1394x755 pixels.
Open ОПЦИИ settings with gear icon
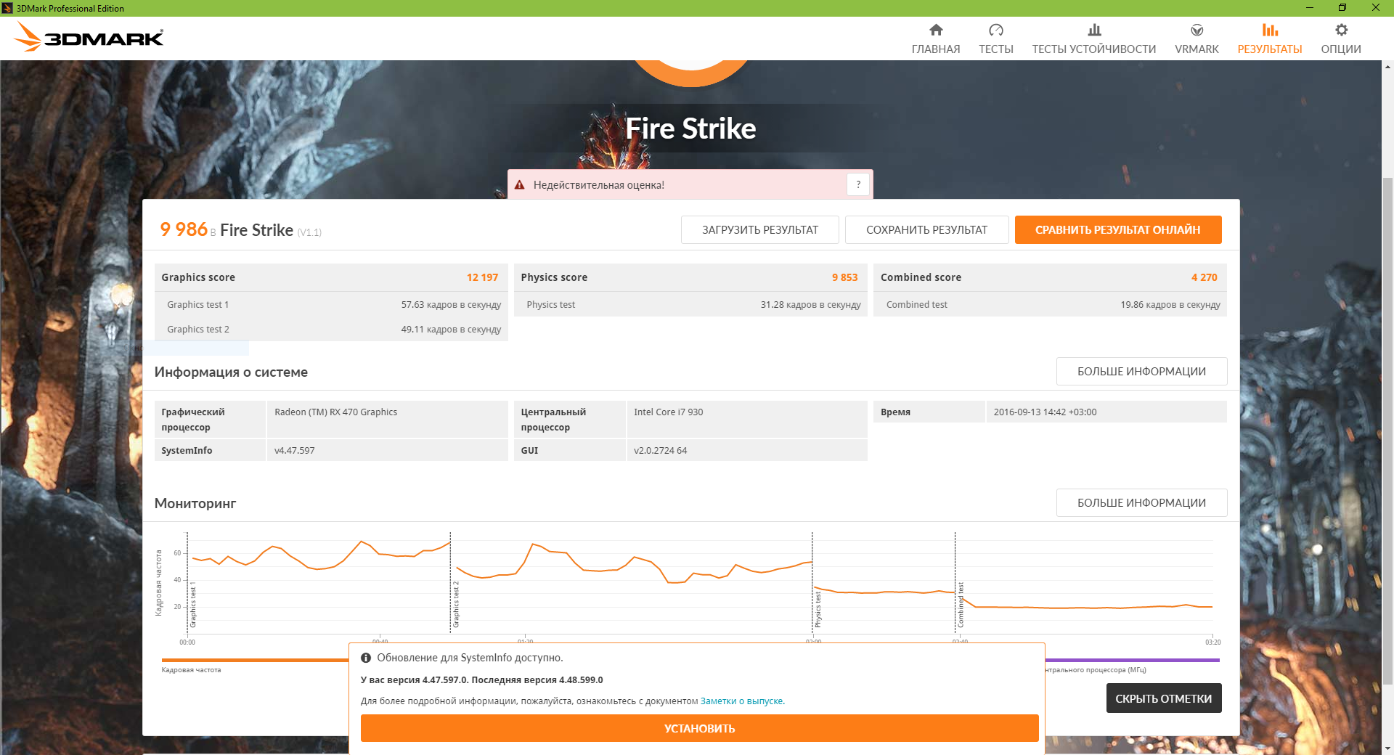click(1341, 38)
